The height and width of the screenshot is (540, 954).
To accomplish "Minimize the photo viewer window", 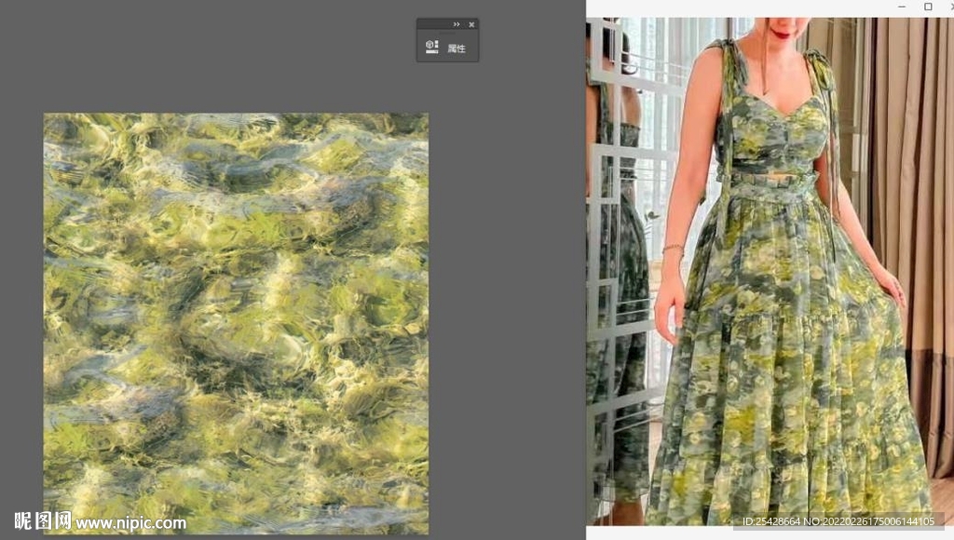I will (902, 7).
